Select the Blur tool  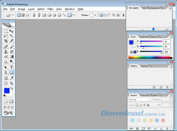6,62
